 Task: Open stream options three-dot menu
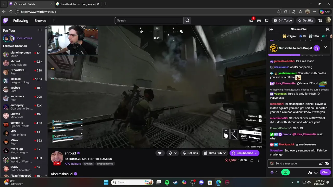click(258, 160)
